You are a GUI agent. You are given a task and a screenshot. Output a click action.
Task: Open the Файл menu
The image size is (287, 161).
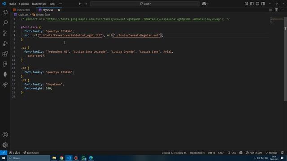pos(13,4)
